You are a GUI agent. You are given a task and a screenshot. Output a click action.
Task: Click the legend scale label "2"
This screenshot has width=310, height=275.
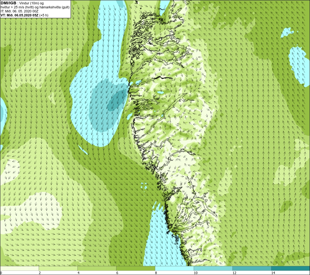click(x=40, y=273)
